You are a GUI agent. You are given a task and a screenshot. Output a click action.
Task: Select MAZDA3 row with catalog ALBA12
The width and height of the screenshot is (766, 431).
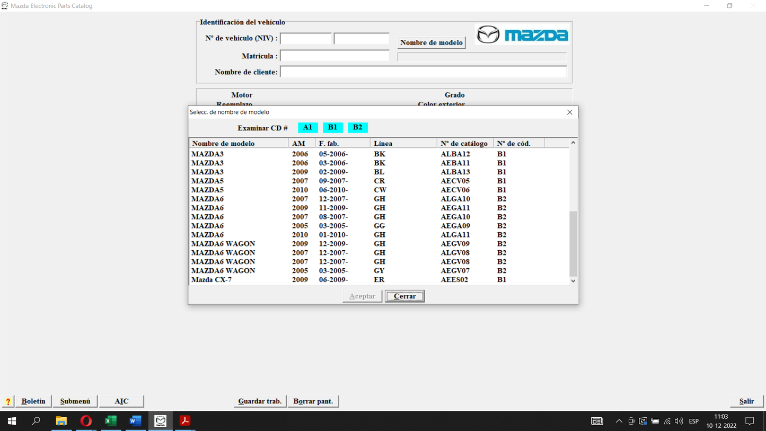point(379,154)
